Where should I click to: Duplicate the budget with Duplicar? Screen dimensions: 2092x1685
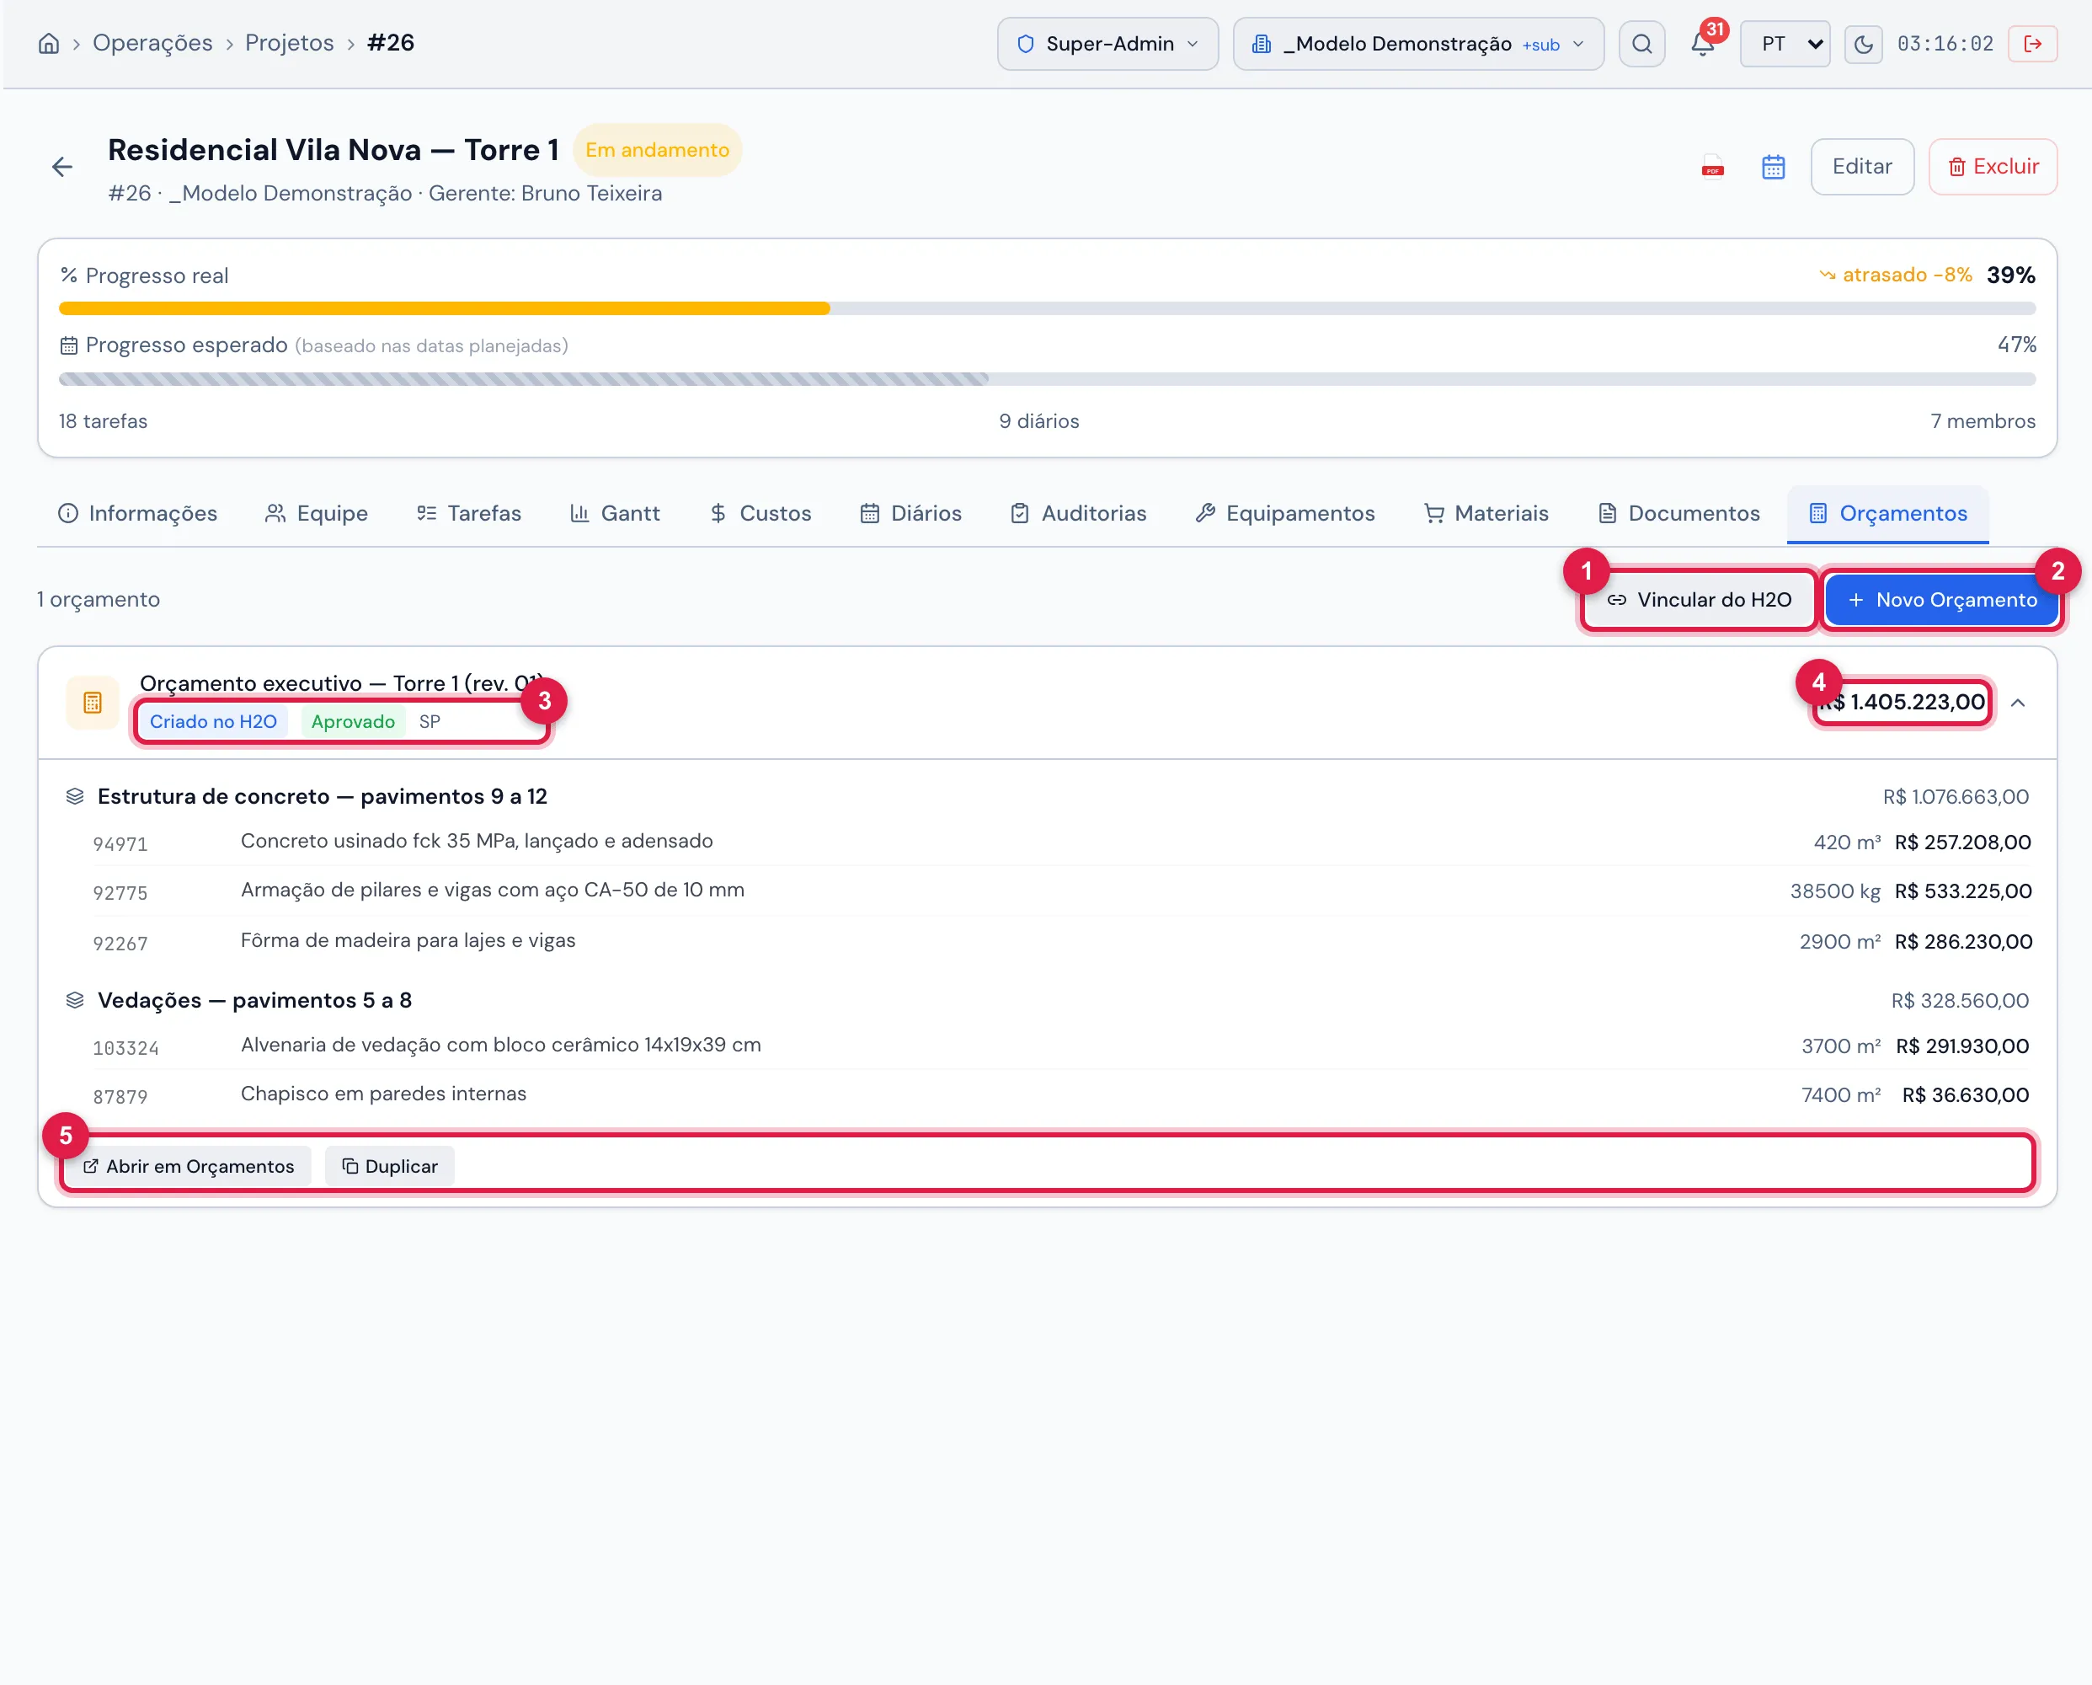coord(390,1167)
